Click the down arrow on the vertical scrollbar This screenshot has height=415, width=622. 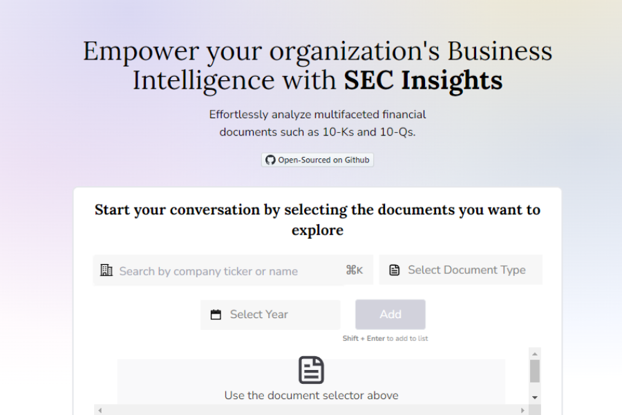click(x=535, y=397)
